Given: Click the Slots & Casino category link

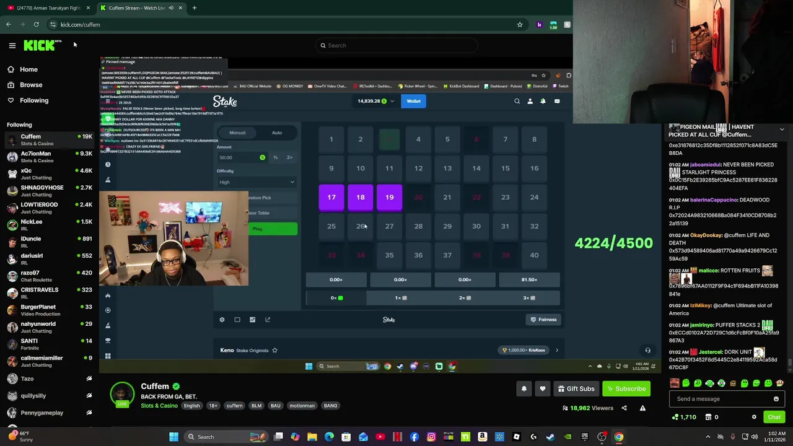Looking at the screenshot, I should click(159, 406).
